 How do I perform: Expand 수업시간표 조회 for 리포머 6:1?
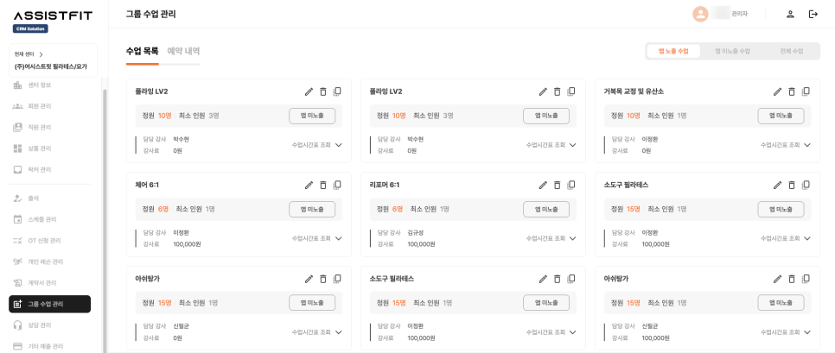pos(551,238)
